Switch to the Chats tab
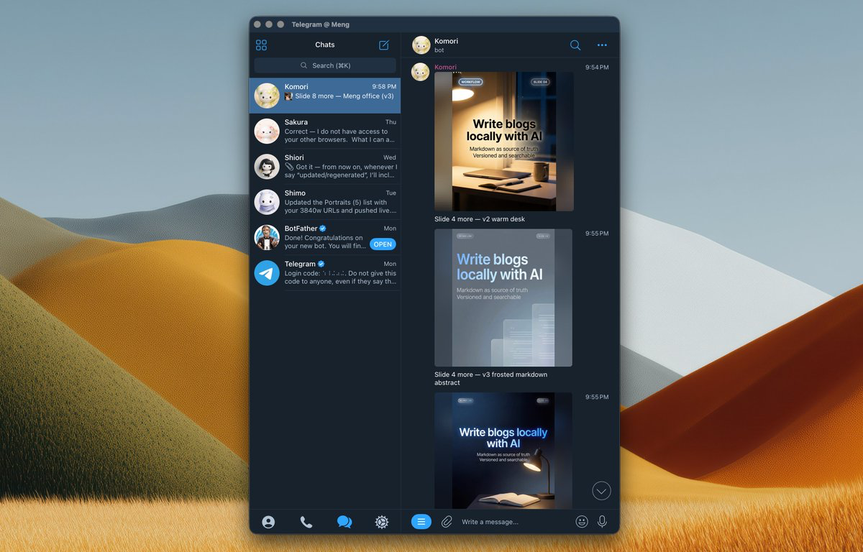 (344, 523)
